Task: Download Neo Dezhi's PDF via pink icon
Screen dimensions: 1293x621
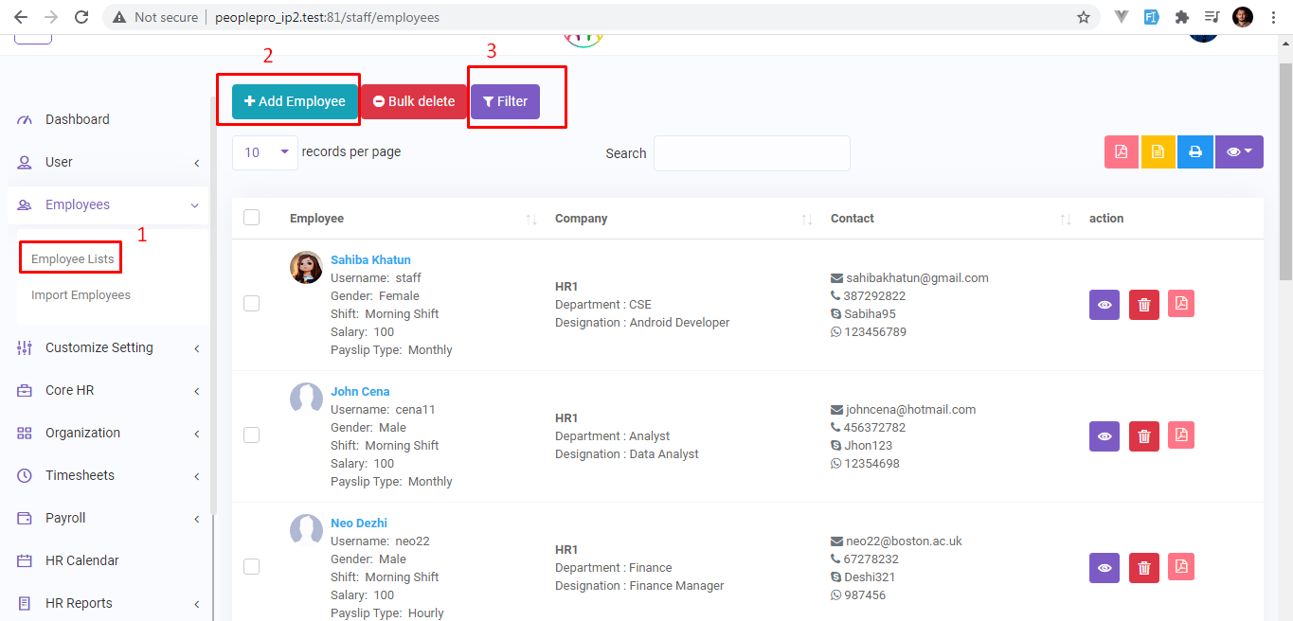Action: 1181,567
